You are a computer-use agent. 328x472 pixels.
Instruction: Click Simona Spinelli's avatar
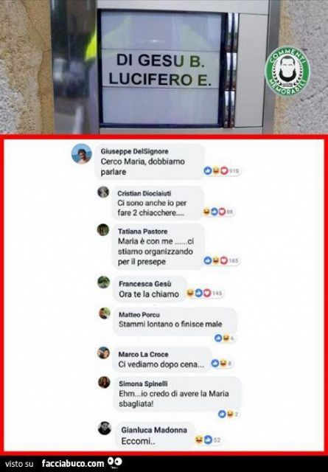point(104,382)
